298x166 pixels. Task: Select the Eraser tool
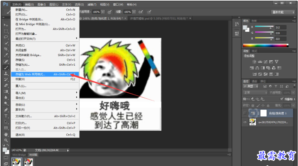tap(6, 85)
